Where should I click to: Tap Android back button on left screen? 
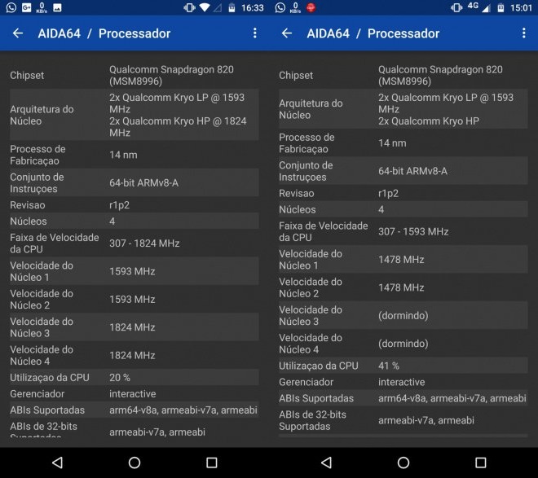(x=58, y=463)
